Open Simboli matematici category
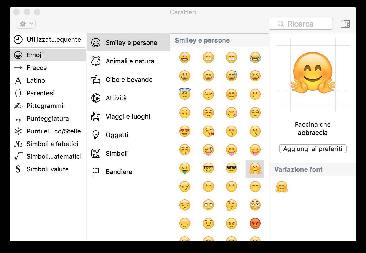The image size is (366, 253). pyautogui.click(x=48, y=156)
